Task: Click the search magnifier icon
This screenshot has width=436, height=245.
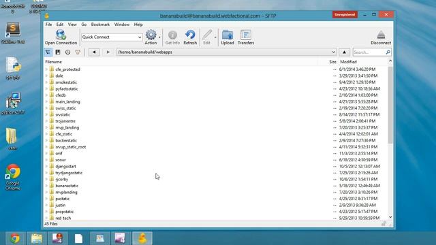Action: coord(388,52)
